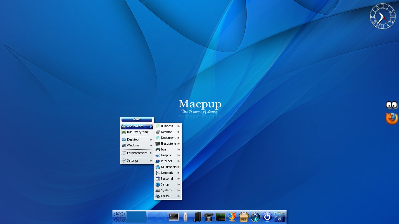The height and width of the screenshot is (224, 399).
Task: Click the googly eyes gadget
Action: (x=392, y=105)
